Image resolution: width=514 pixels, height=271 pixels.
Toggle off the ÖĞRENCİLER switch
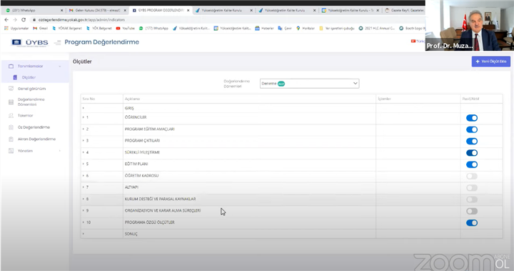click(472, 118)
